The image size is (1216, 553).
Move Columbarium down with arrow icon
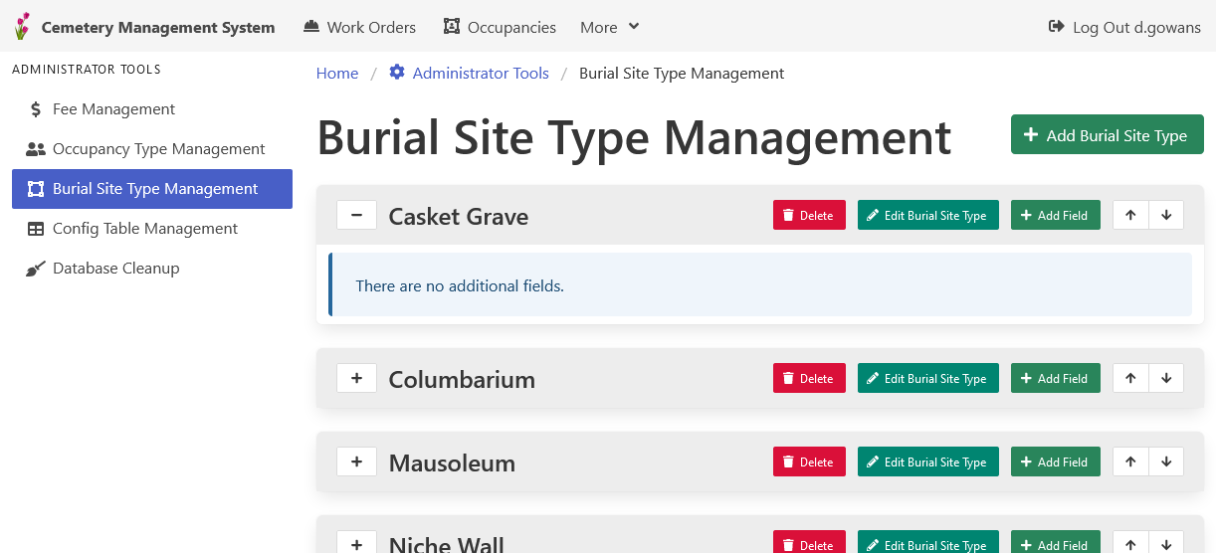pyautogui.click(x=1166, y=378)
